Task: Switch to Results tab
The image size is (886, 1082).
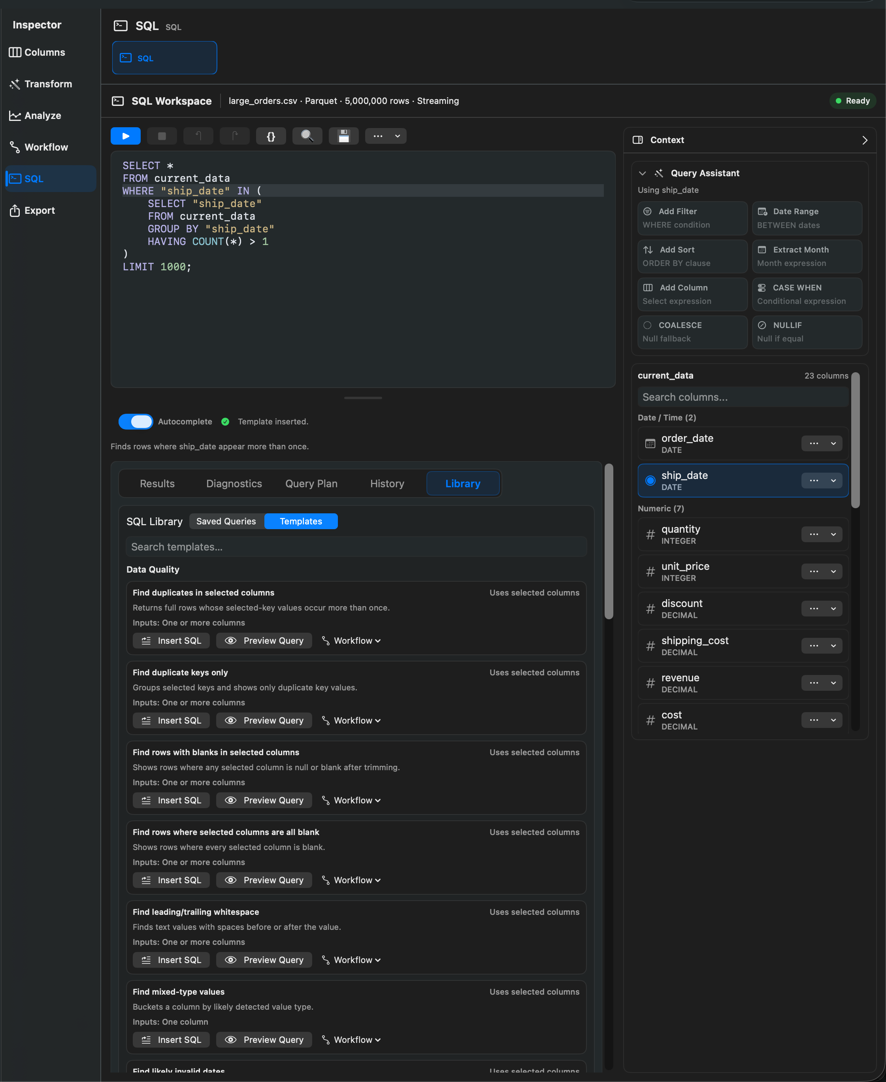Action: point(157,483)
